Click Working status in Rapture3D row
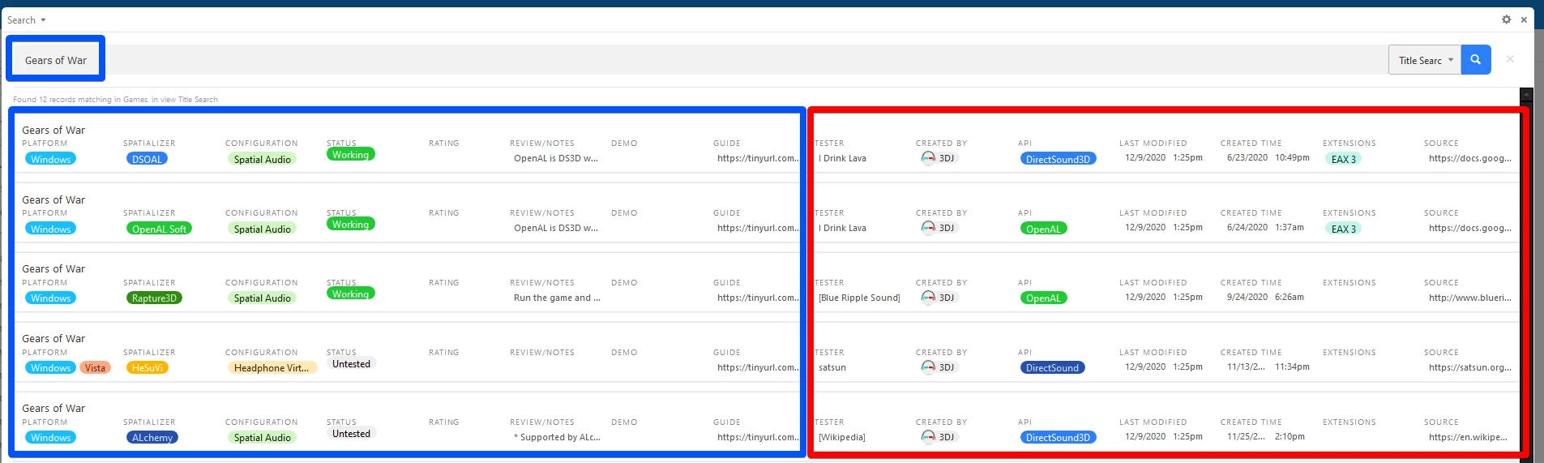This screenshot has width=1544, height=463. pos(350,294)
